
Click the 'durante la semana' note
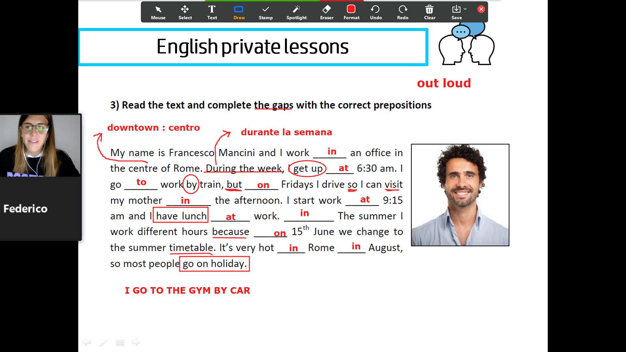coord(286,132)
